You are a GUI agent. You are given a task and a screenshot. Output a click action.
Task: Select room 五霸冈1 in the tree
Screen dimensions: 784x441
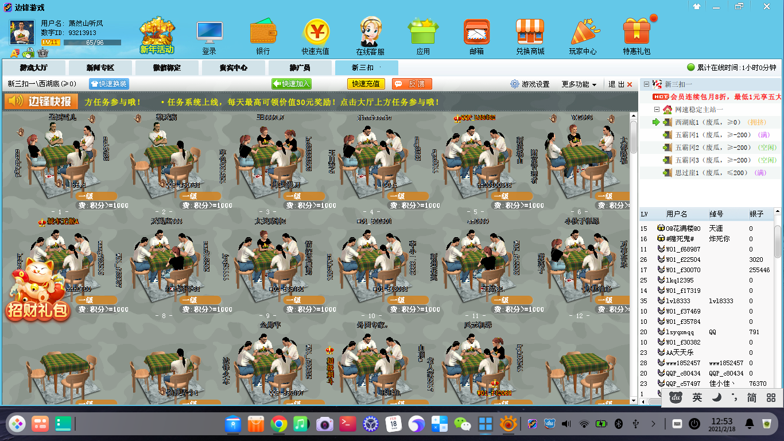click(x=714, y=135)
